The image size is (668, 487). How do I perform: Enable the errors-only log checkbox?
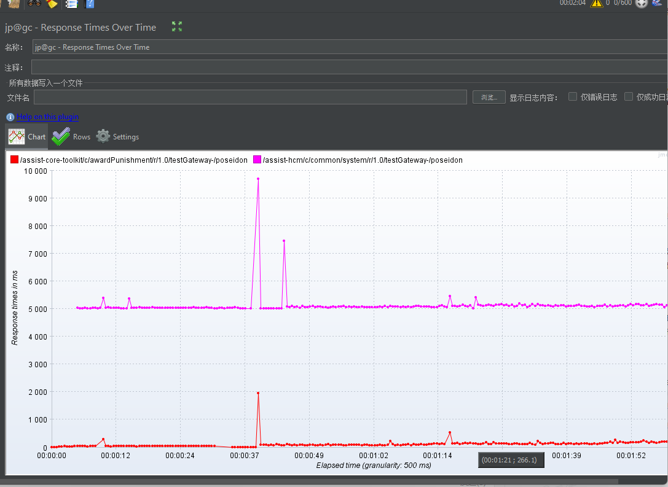coord(573,96)
